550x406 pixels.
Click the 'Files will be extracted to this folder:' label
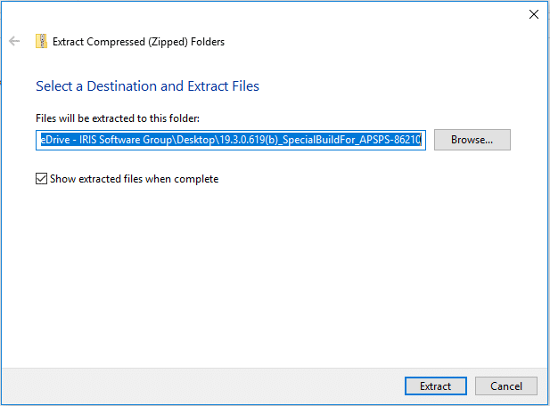pyautogui.click(x=118, y=118)
